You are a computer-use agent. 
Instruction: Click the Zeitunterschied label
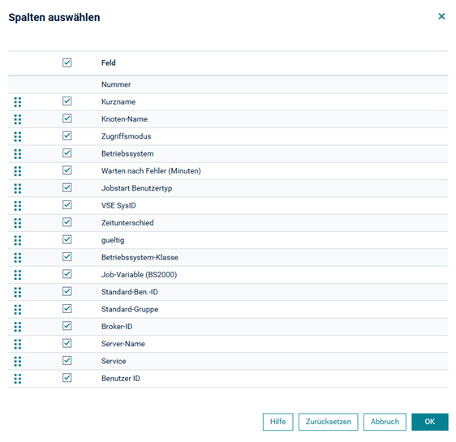coord(127,223)
